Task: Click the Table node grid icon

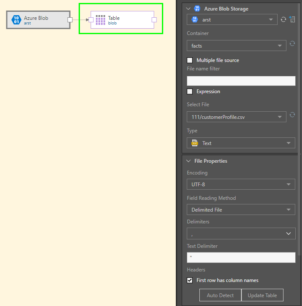Action: point(100,20)
